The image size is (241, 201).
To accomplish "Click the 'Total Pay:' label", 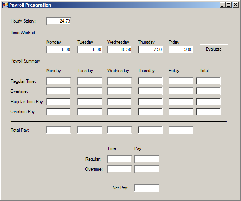I will pos(20,130).
